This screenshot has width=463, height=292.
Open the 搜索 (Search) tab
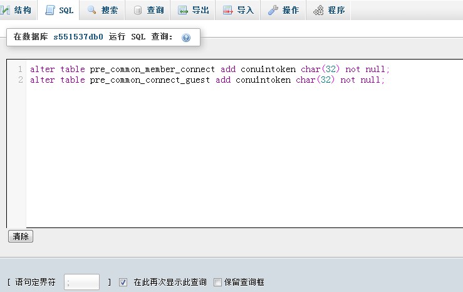click(102, 10)
